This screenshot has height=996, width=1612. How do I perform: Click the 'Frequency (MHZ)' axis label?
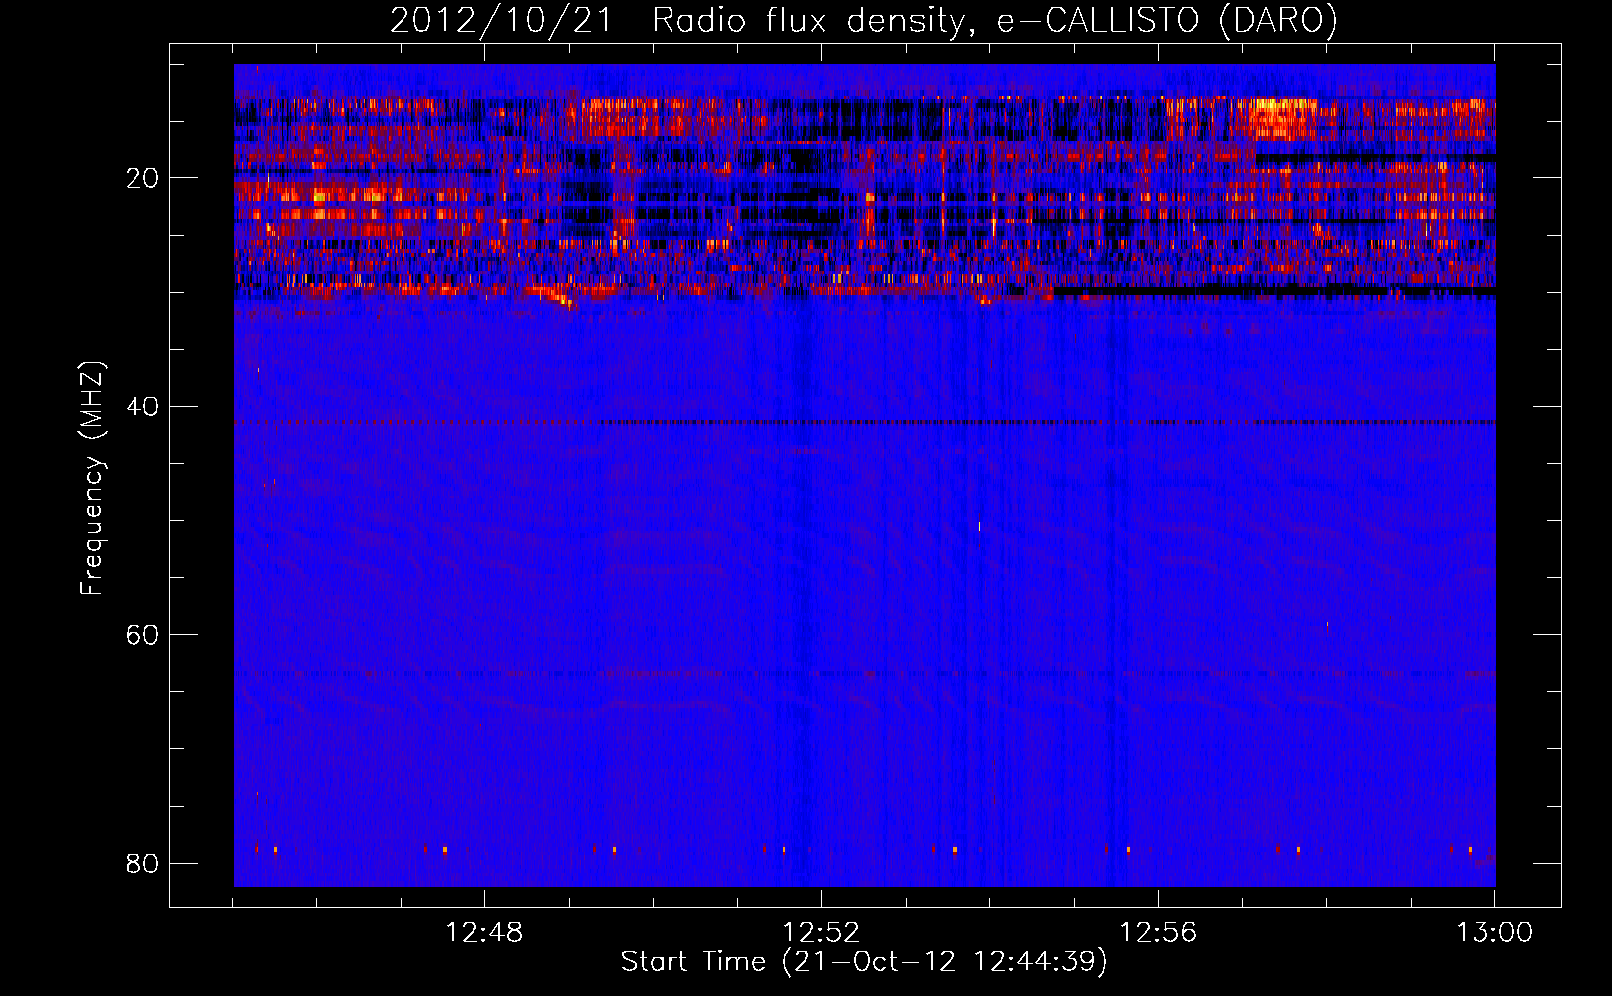pyautogui.click(x=91, y=478)
